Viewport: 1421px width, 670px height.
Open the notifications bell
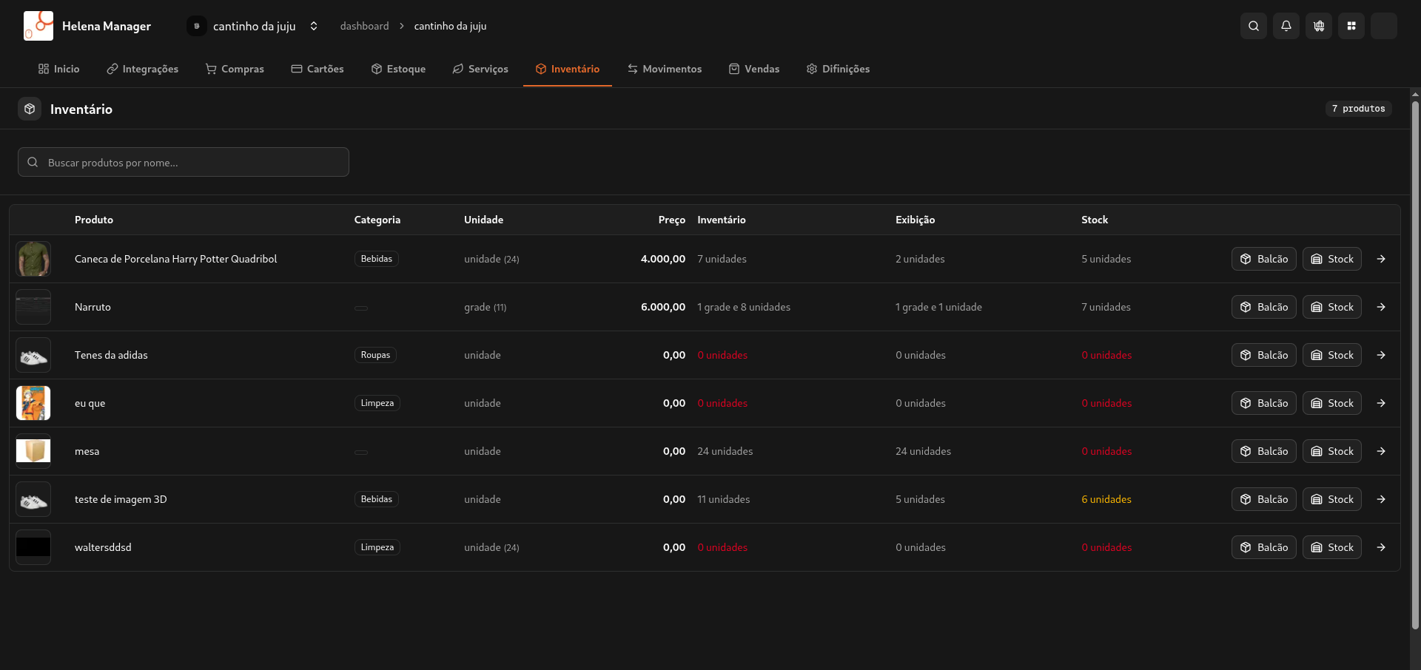[x=1286, y=26]
